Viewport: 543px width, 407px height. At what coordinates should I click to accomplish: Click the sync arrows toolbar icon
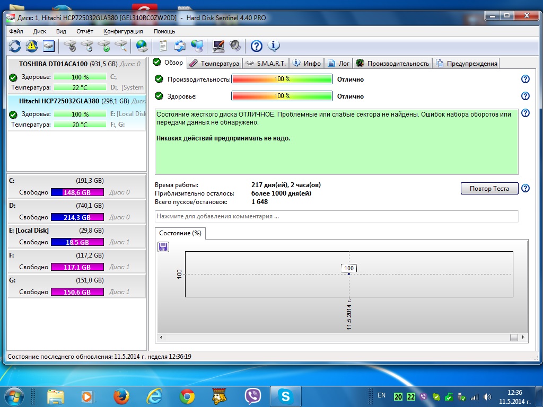pyautogui.click(x=180, y=46)
